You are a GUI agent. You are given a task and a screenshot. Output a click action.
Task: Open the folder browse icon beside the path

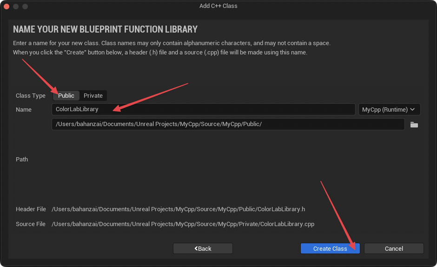(414, 125)
